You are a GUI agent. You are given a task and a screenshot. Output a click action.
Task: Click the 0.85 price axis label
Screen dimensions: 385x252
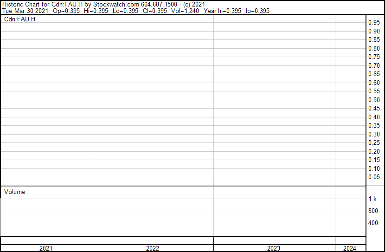[374, 39]
